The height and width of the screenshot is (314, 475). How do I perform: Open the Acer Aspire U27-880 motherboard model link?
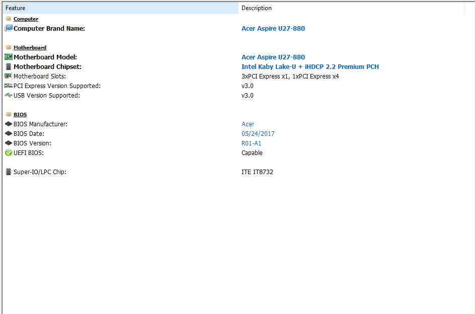[x=273, y=57]
